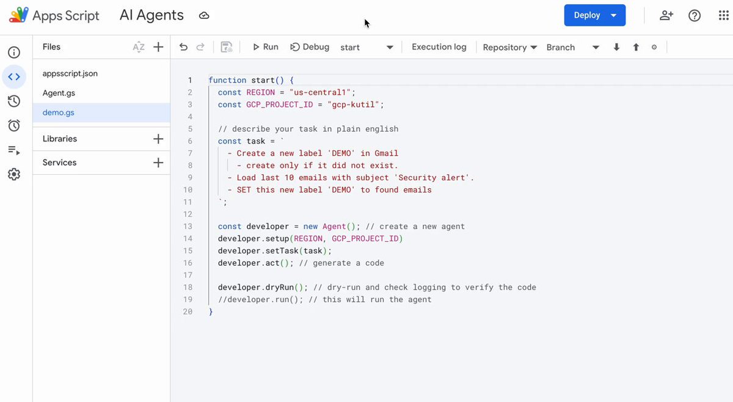Open the Editor code icon in sidebar
733x402 pixels.
(14, 77)
